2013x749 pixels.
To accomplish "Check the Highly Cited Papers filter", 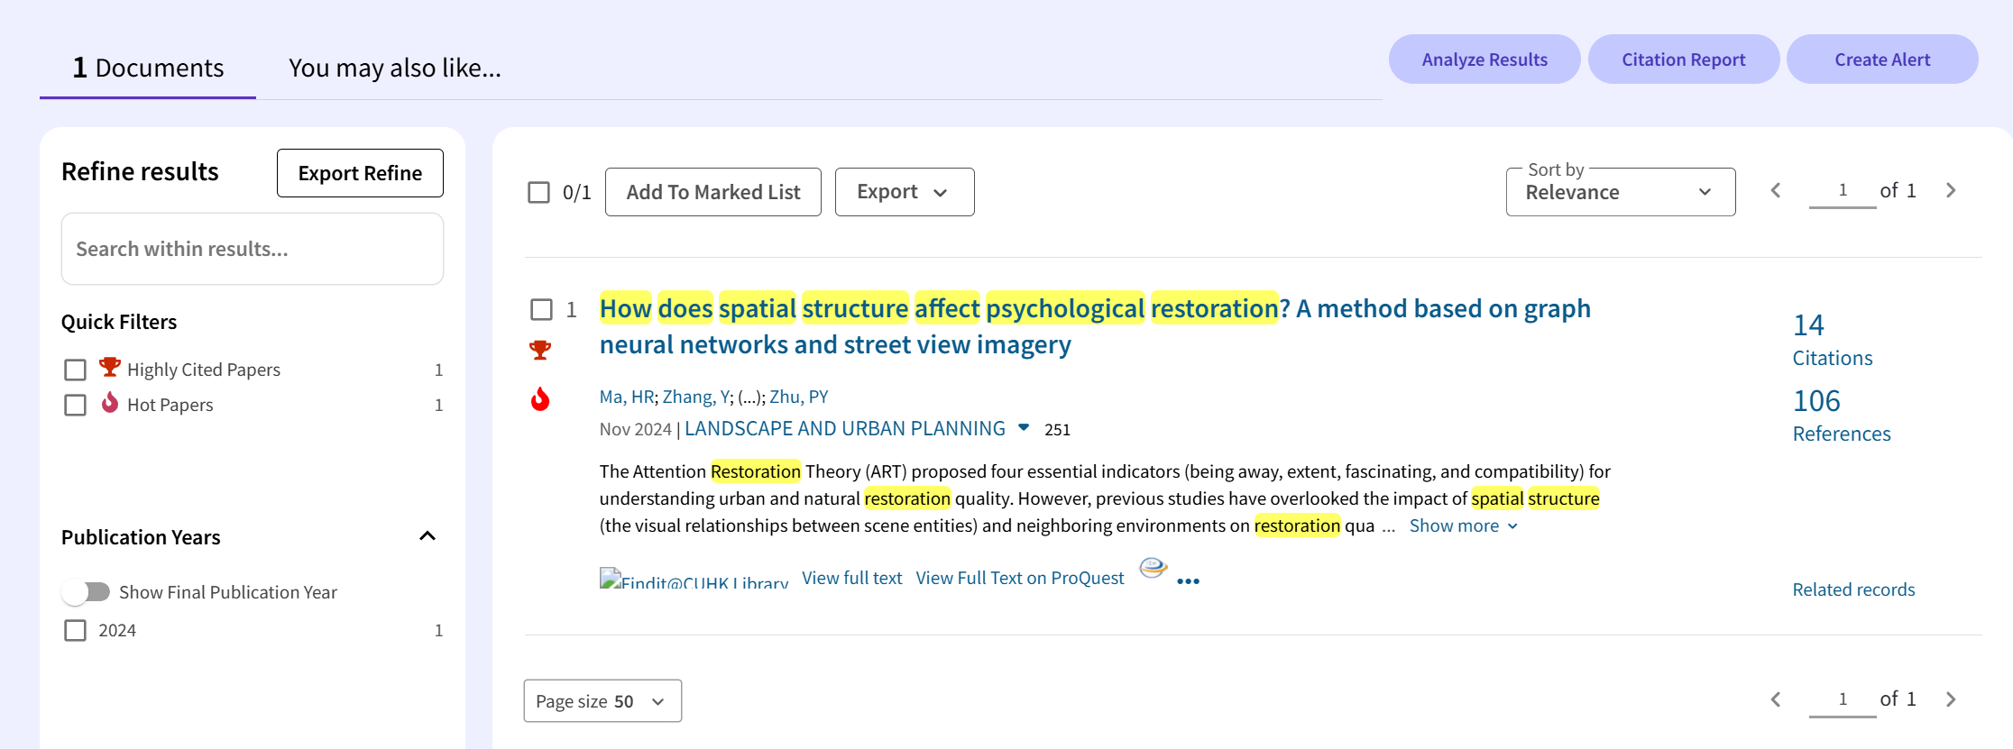I will [x=76, y=370].
